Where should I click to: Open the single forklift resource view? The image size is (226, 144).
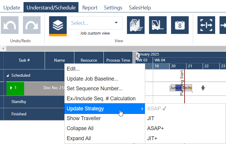click(x=158, y=25)
